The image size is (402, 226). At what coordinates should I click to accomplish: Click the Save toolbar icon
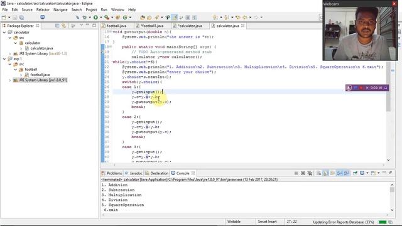(15, 18)
